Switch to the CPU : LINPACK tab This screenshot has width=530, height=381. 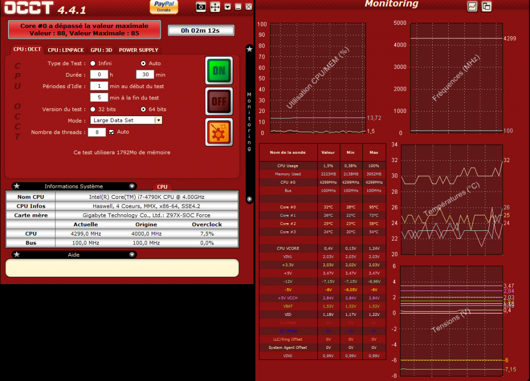tap(66, 50)
